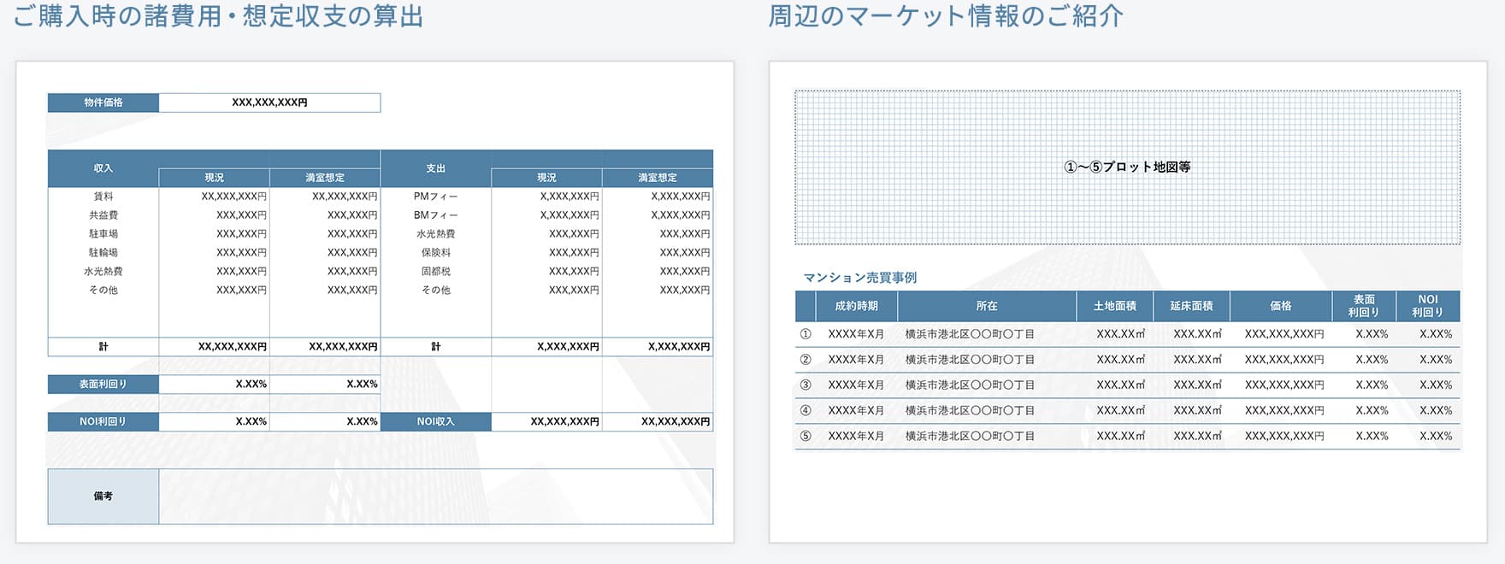The width and height of the screenshot is (1505, 564).
Task: Click 現況 column header under 支出
Action: coord(546,178)
